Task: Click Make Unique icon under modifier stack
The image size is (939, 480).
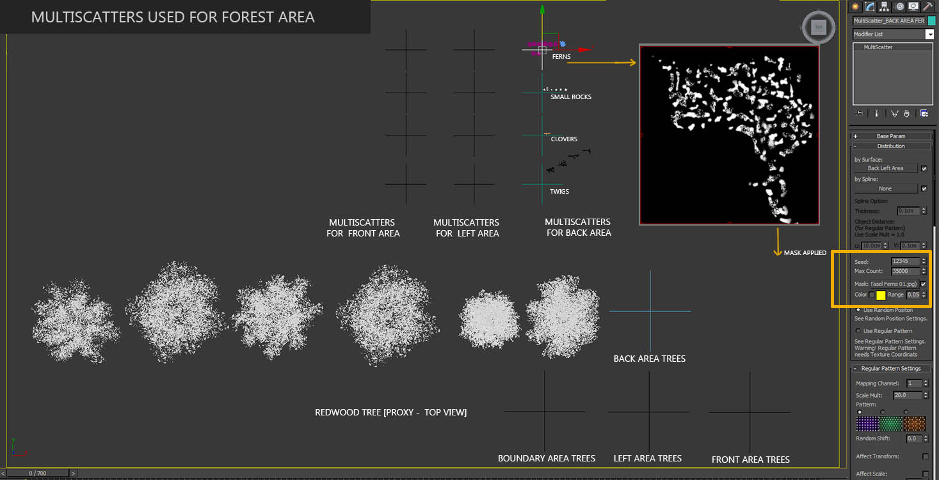Action: click(x=895, y=113)
